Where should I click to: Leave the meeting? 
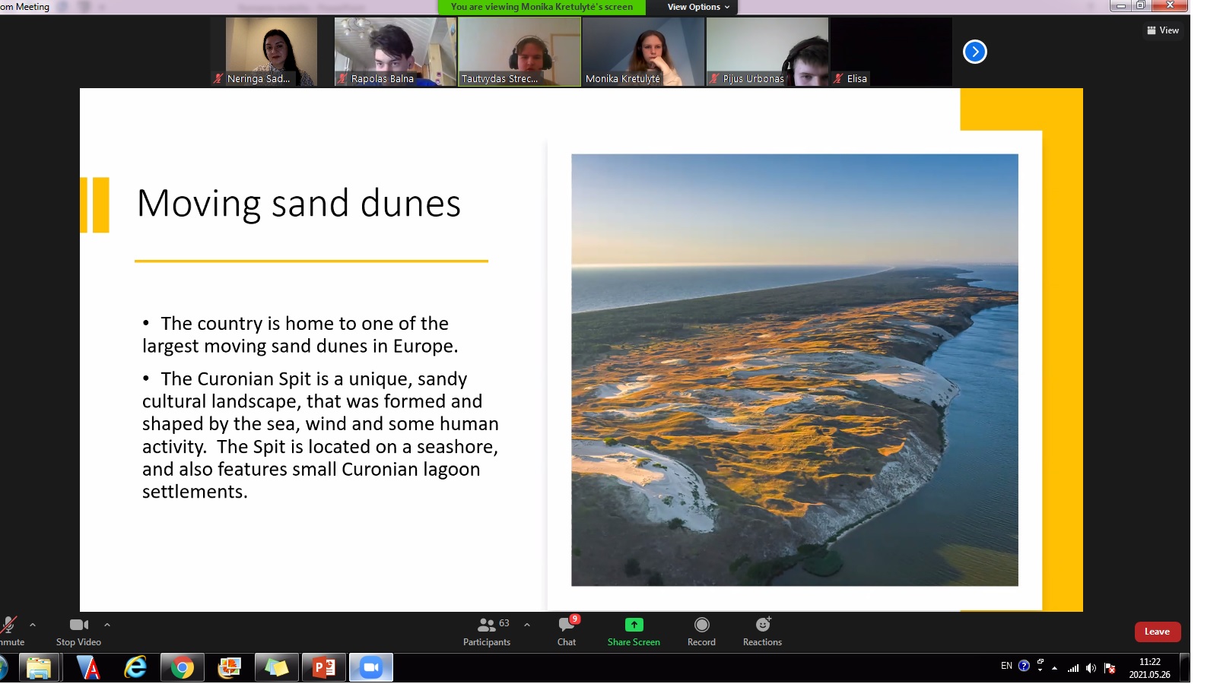[x=1157, y=632]
